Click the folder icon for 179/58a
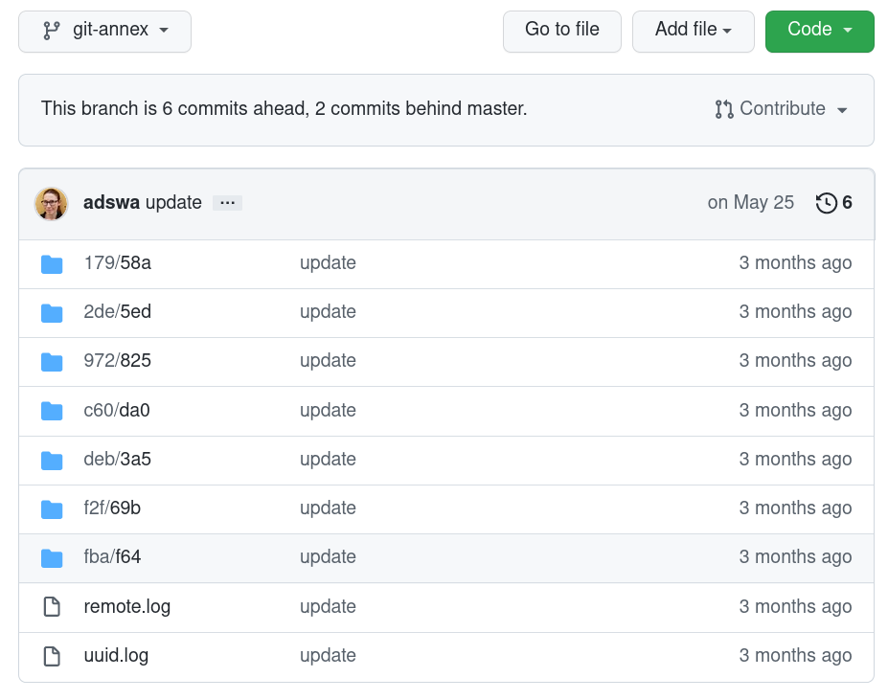 pos(52,264)
